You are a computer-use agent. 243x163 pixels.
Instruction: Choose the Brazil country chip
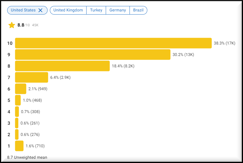pos(138,10)
